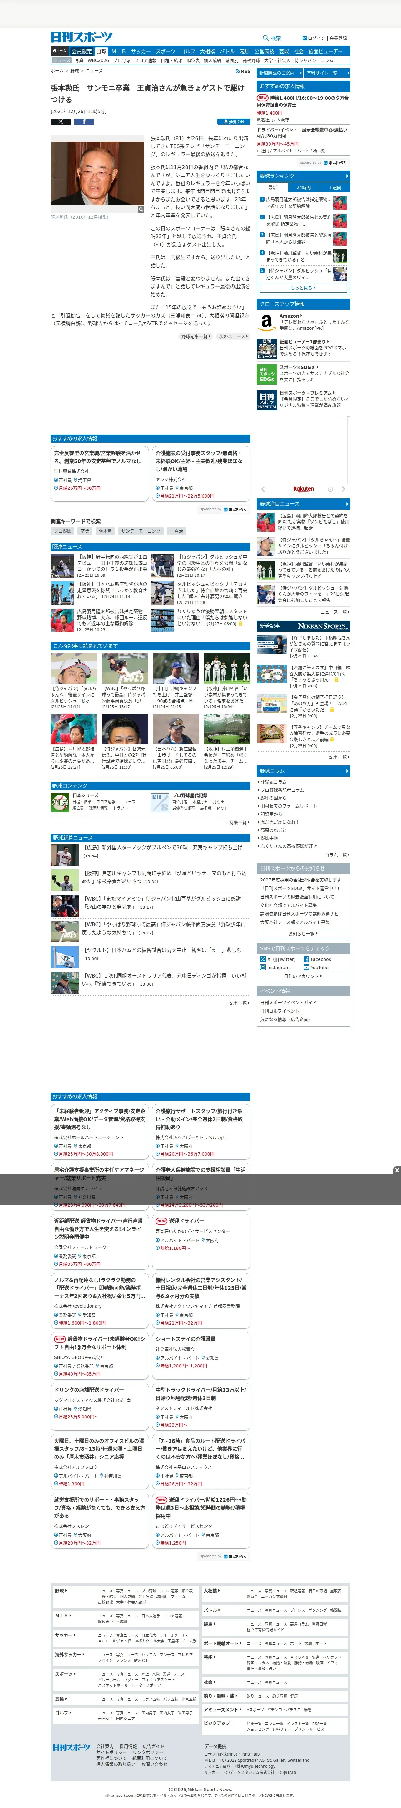Image resolution: width=401 pixels, height=1808 pixels.
Task: Go to next slide in the Rakuten ad
Action: [344, 488]
